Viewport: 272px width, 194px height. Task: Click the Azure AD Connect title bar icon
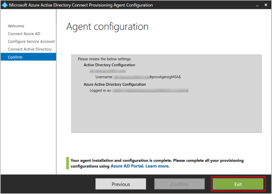pyautogui.click(x=5, y=5)
